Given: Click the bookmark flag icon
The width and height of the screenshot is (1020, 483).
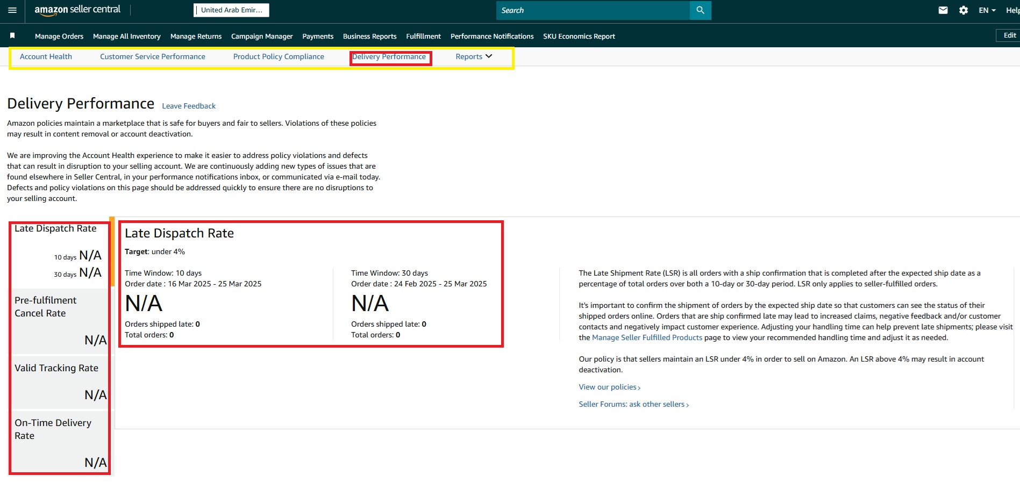Looking at the screenshot, I should coord(12,35).
